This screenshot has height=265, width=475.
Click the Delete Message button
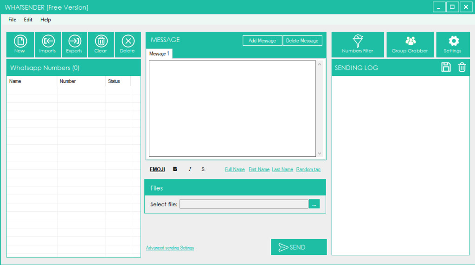coord(302,41)
